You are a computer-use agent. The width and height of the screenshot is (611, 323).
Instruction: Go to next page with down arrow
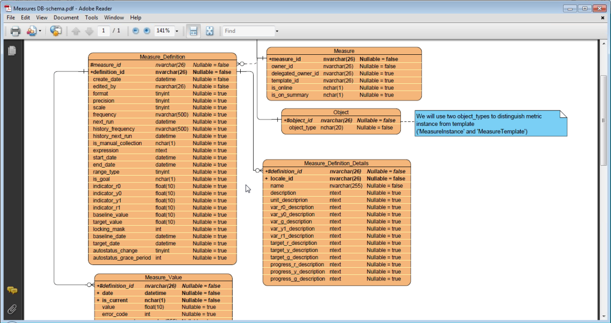[89, 31]
